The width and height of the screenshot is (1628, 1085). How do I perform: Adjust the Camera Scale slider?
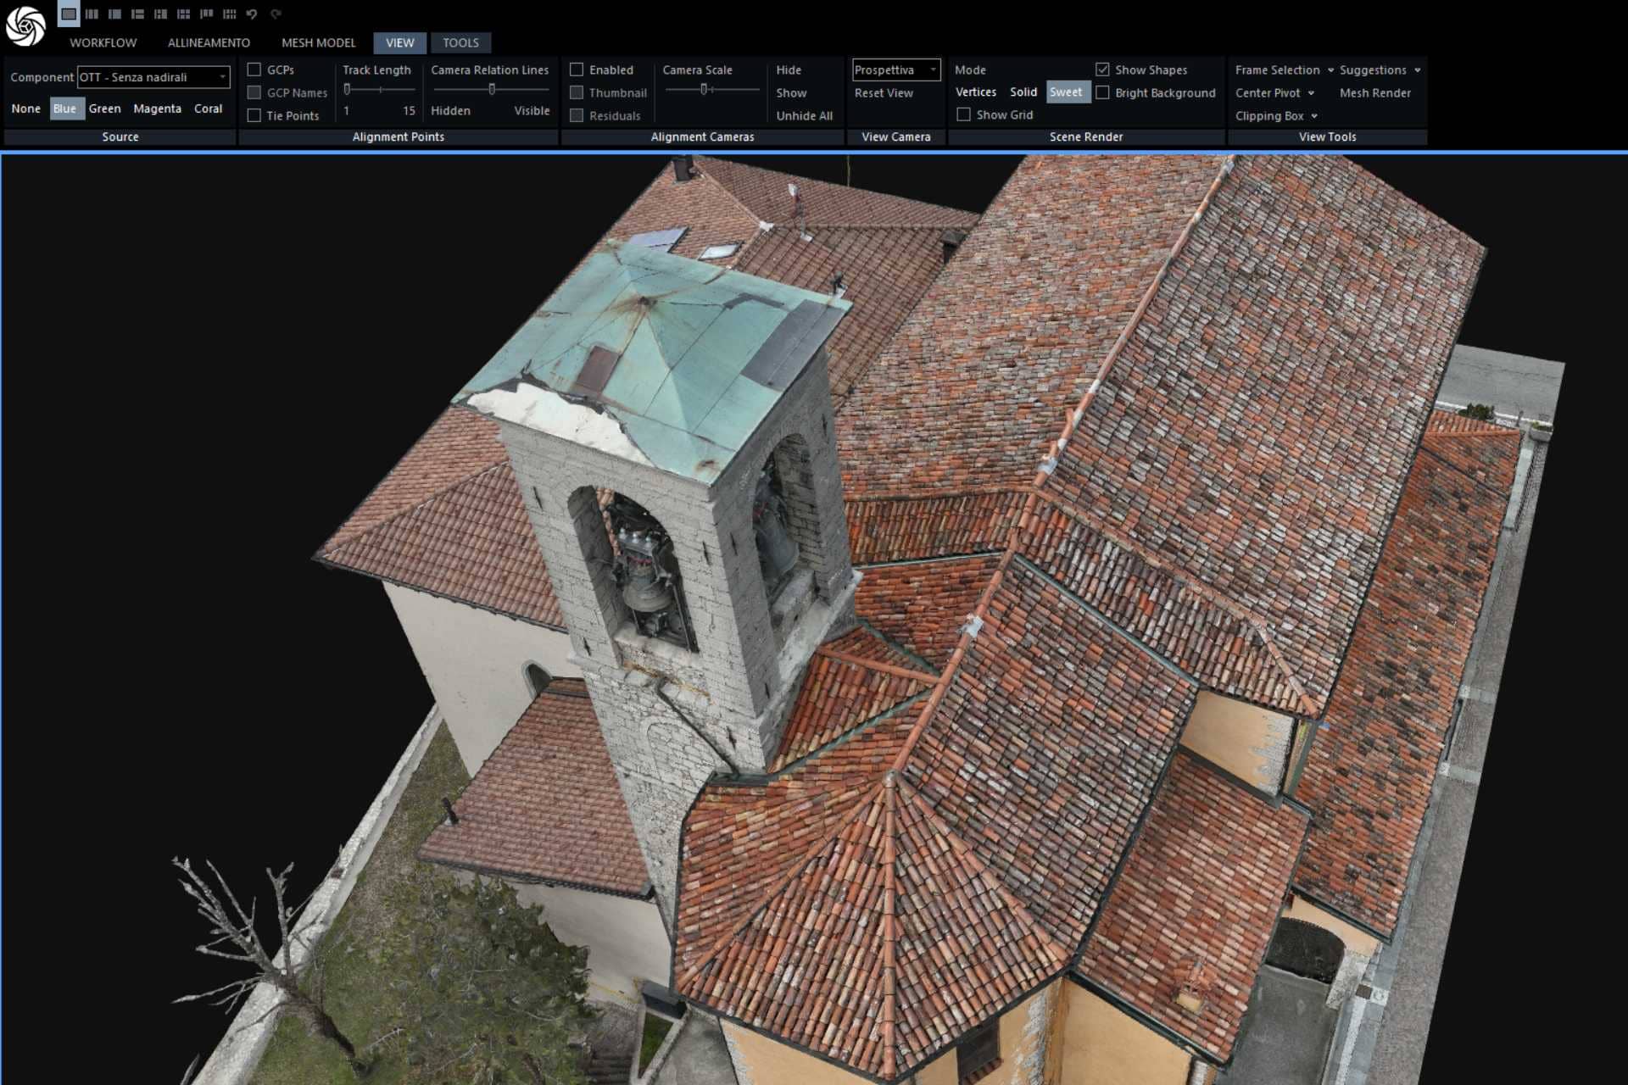[x=703, y=89]
